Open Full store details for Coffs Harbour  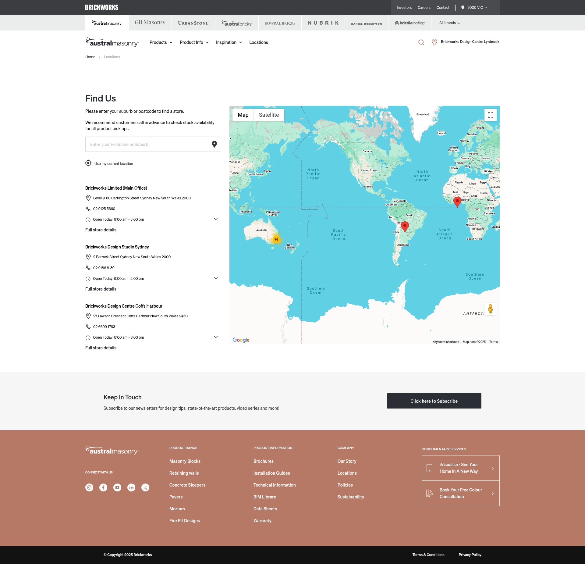101,348
